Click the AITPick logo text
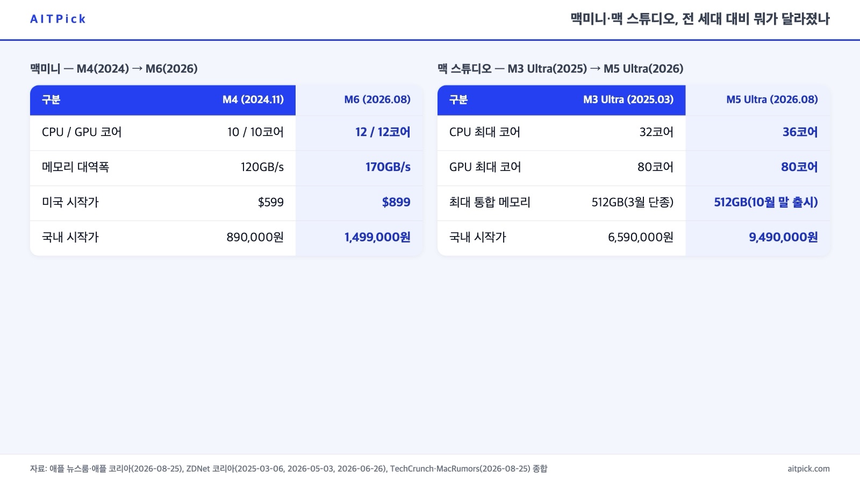The width and height of the screenshot is (860, 484). tap(58, 19)
